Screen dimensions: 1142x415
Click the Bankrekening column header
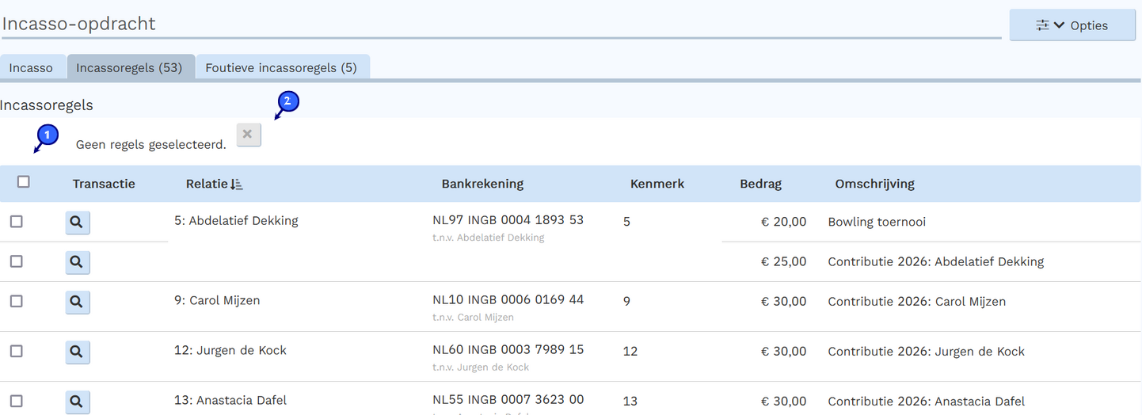[x=482, y=184]
